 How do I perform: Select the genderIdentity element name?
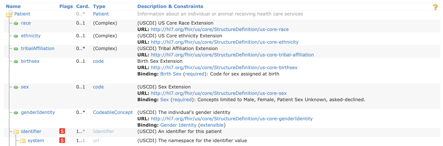(x=38, y=112)
